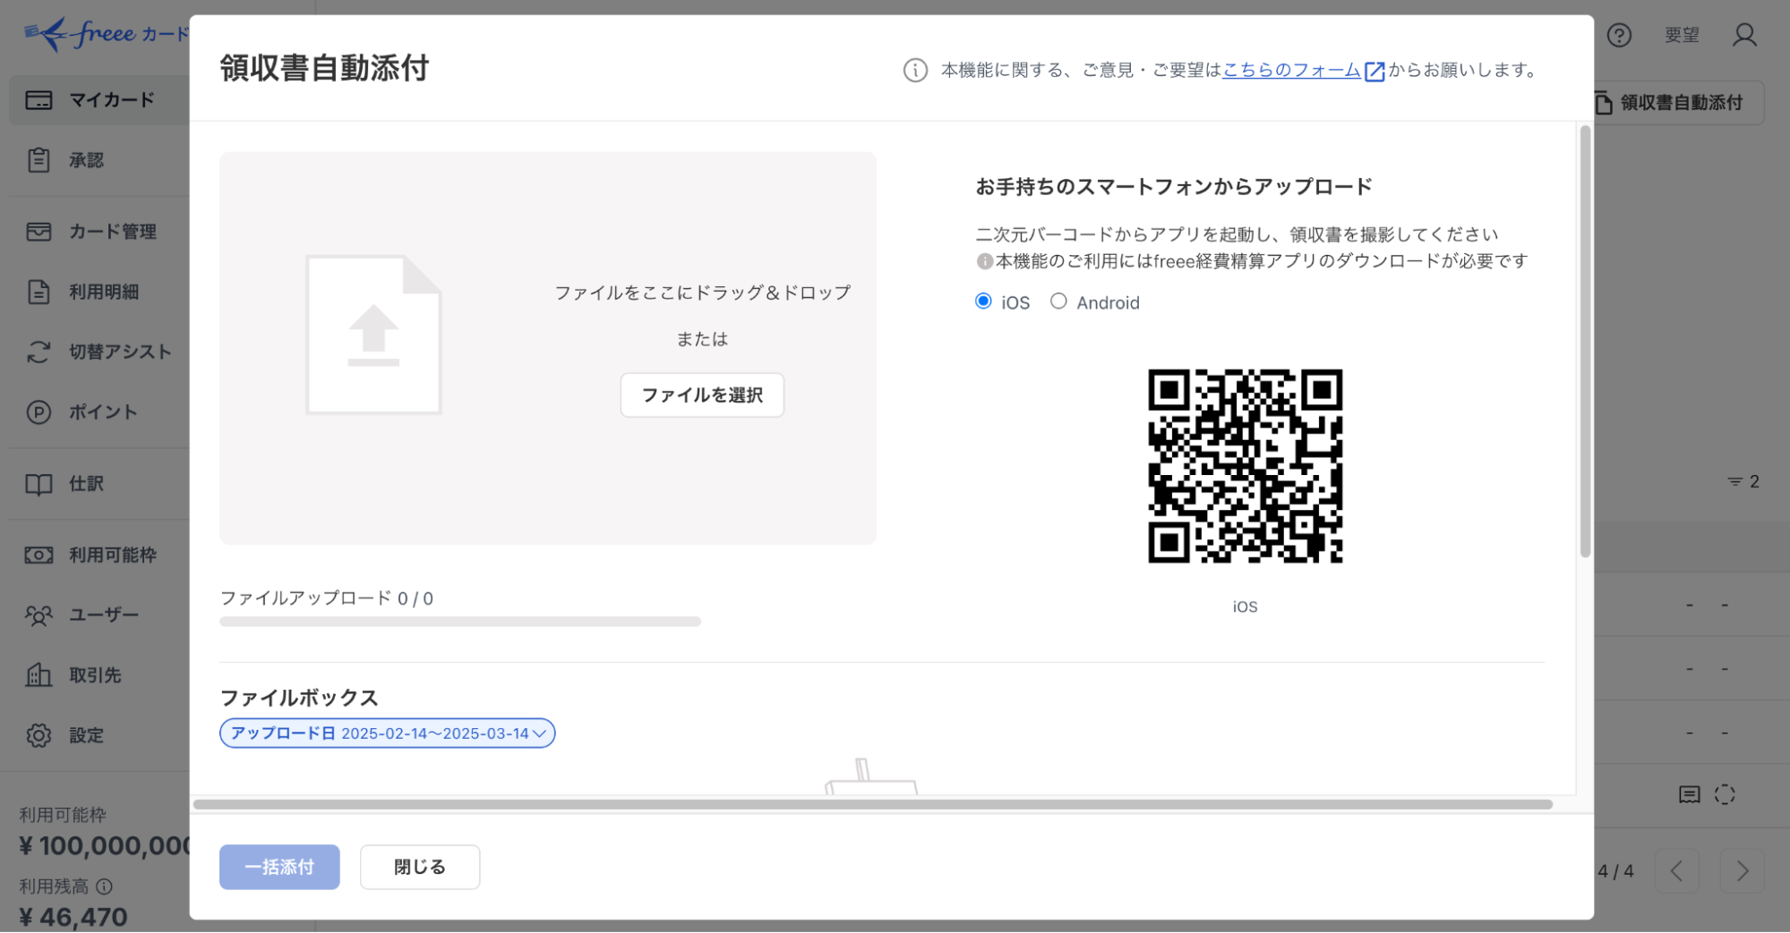The height and width of the screenshot is (933, 1790).
Task: Click the 設定 gear icon
Action: (39, 735)
